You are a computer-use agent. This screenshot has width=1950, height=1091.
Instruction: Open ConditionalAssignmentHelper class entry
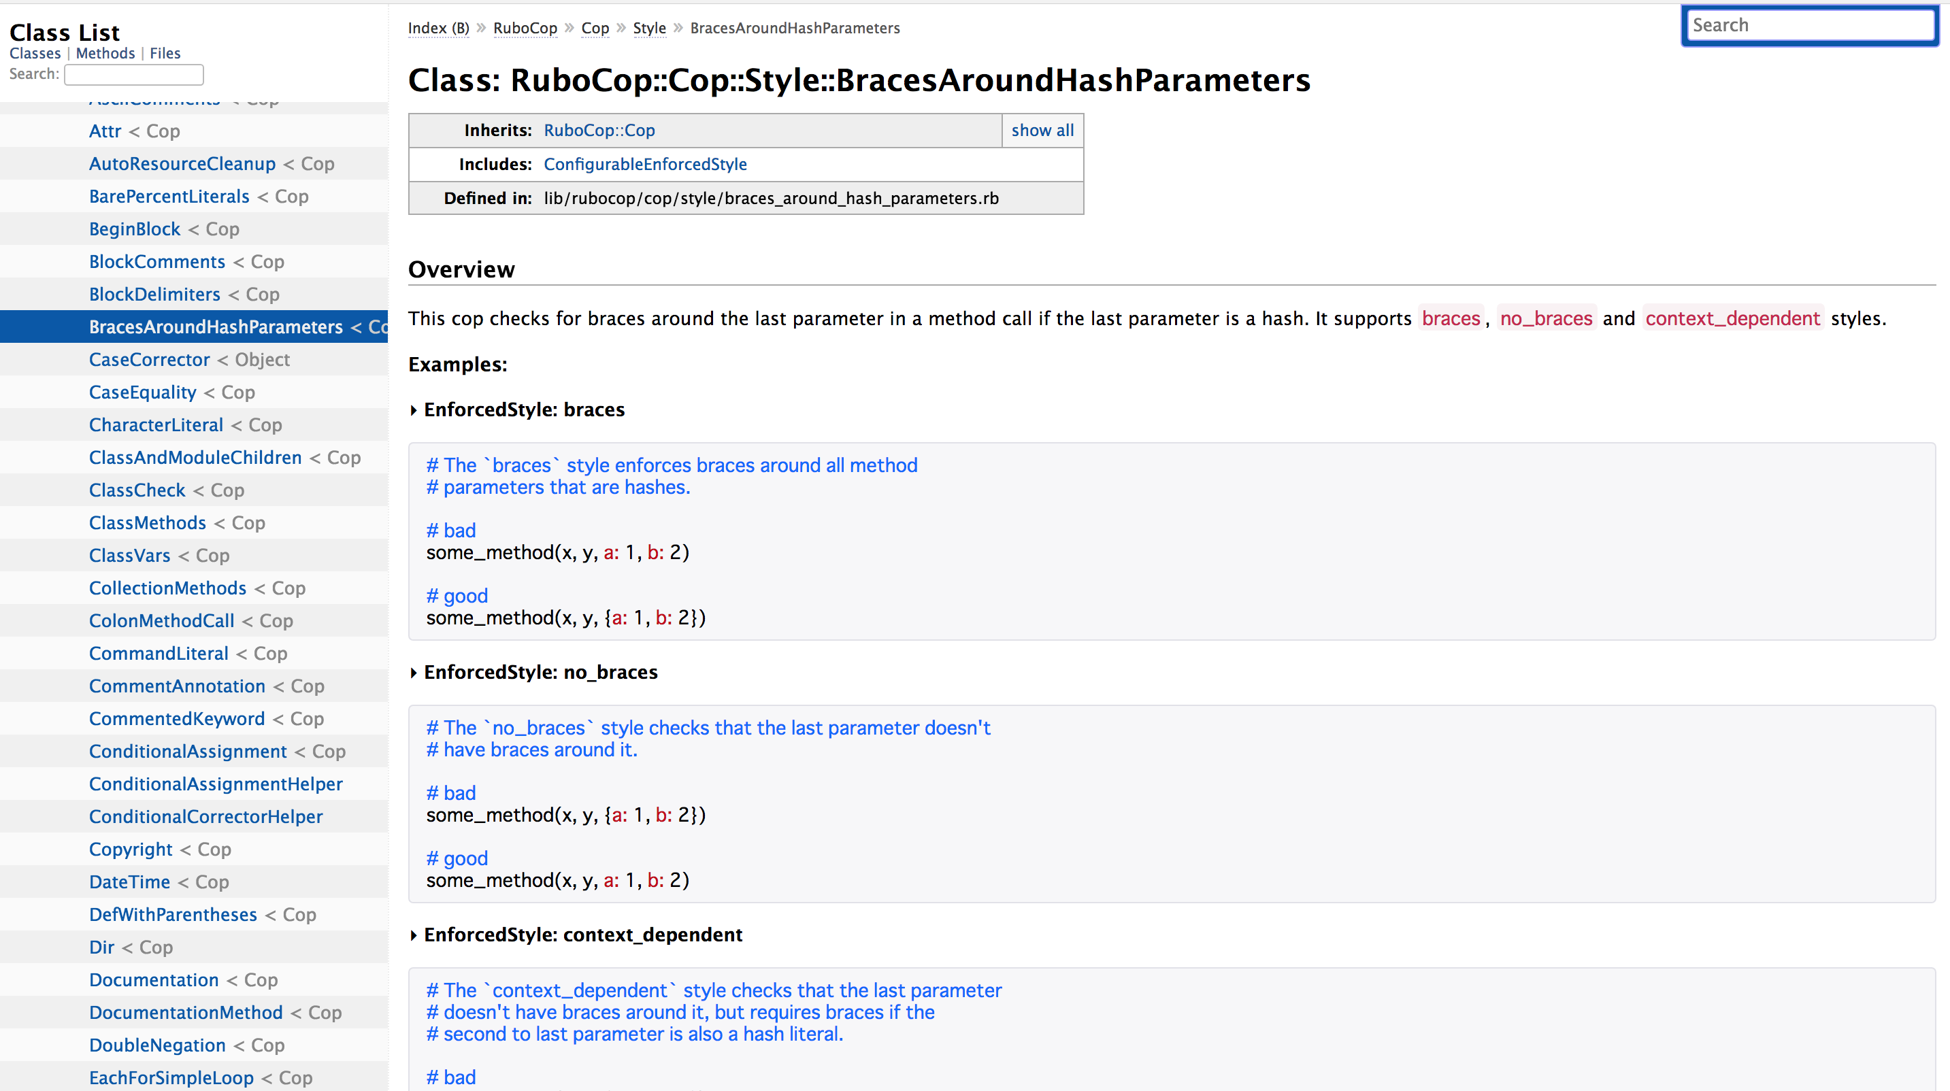coord(216,784)
